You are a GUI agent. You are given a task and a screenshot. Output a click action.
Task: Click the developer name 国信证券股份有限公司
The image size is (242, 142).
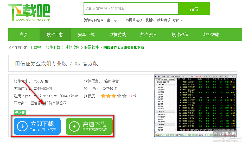(48, 103)
